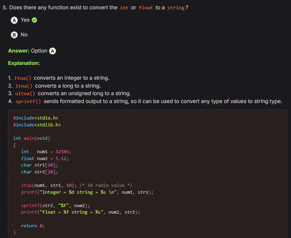
Task: Click the sprintf() code term in explanation list
Action: 28,101
